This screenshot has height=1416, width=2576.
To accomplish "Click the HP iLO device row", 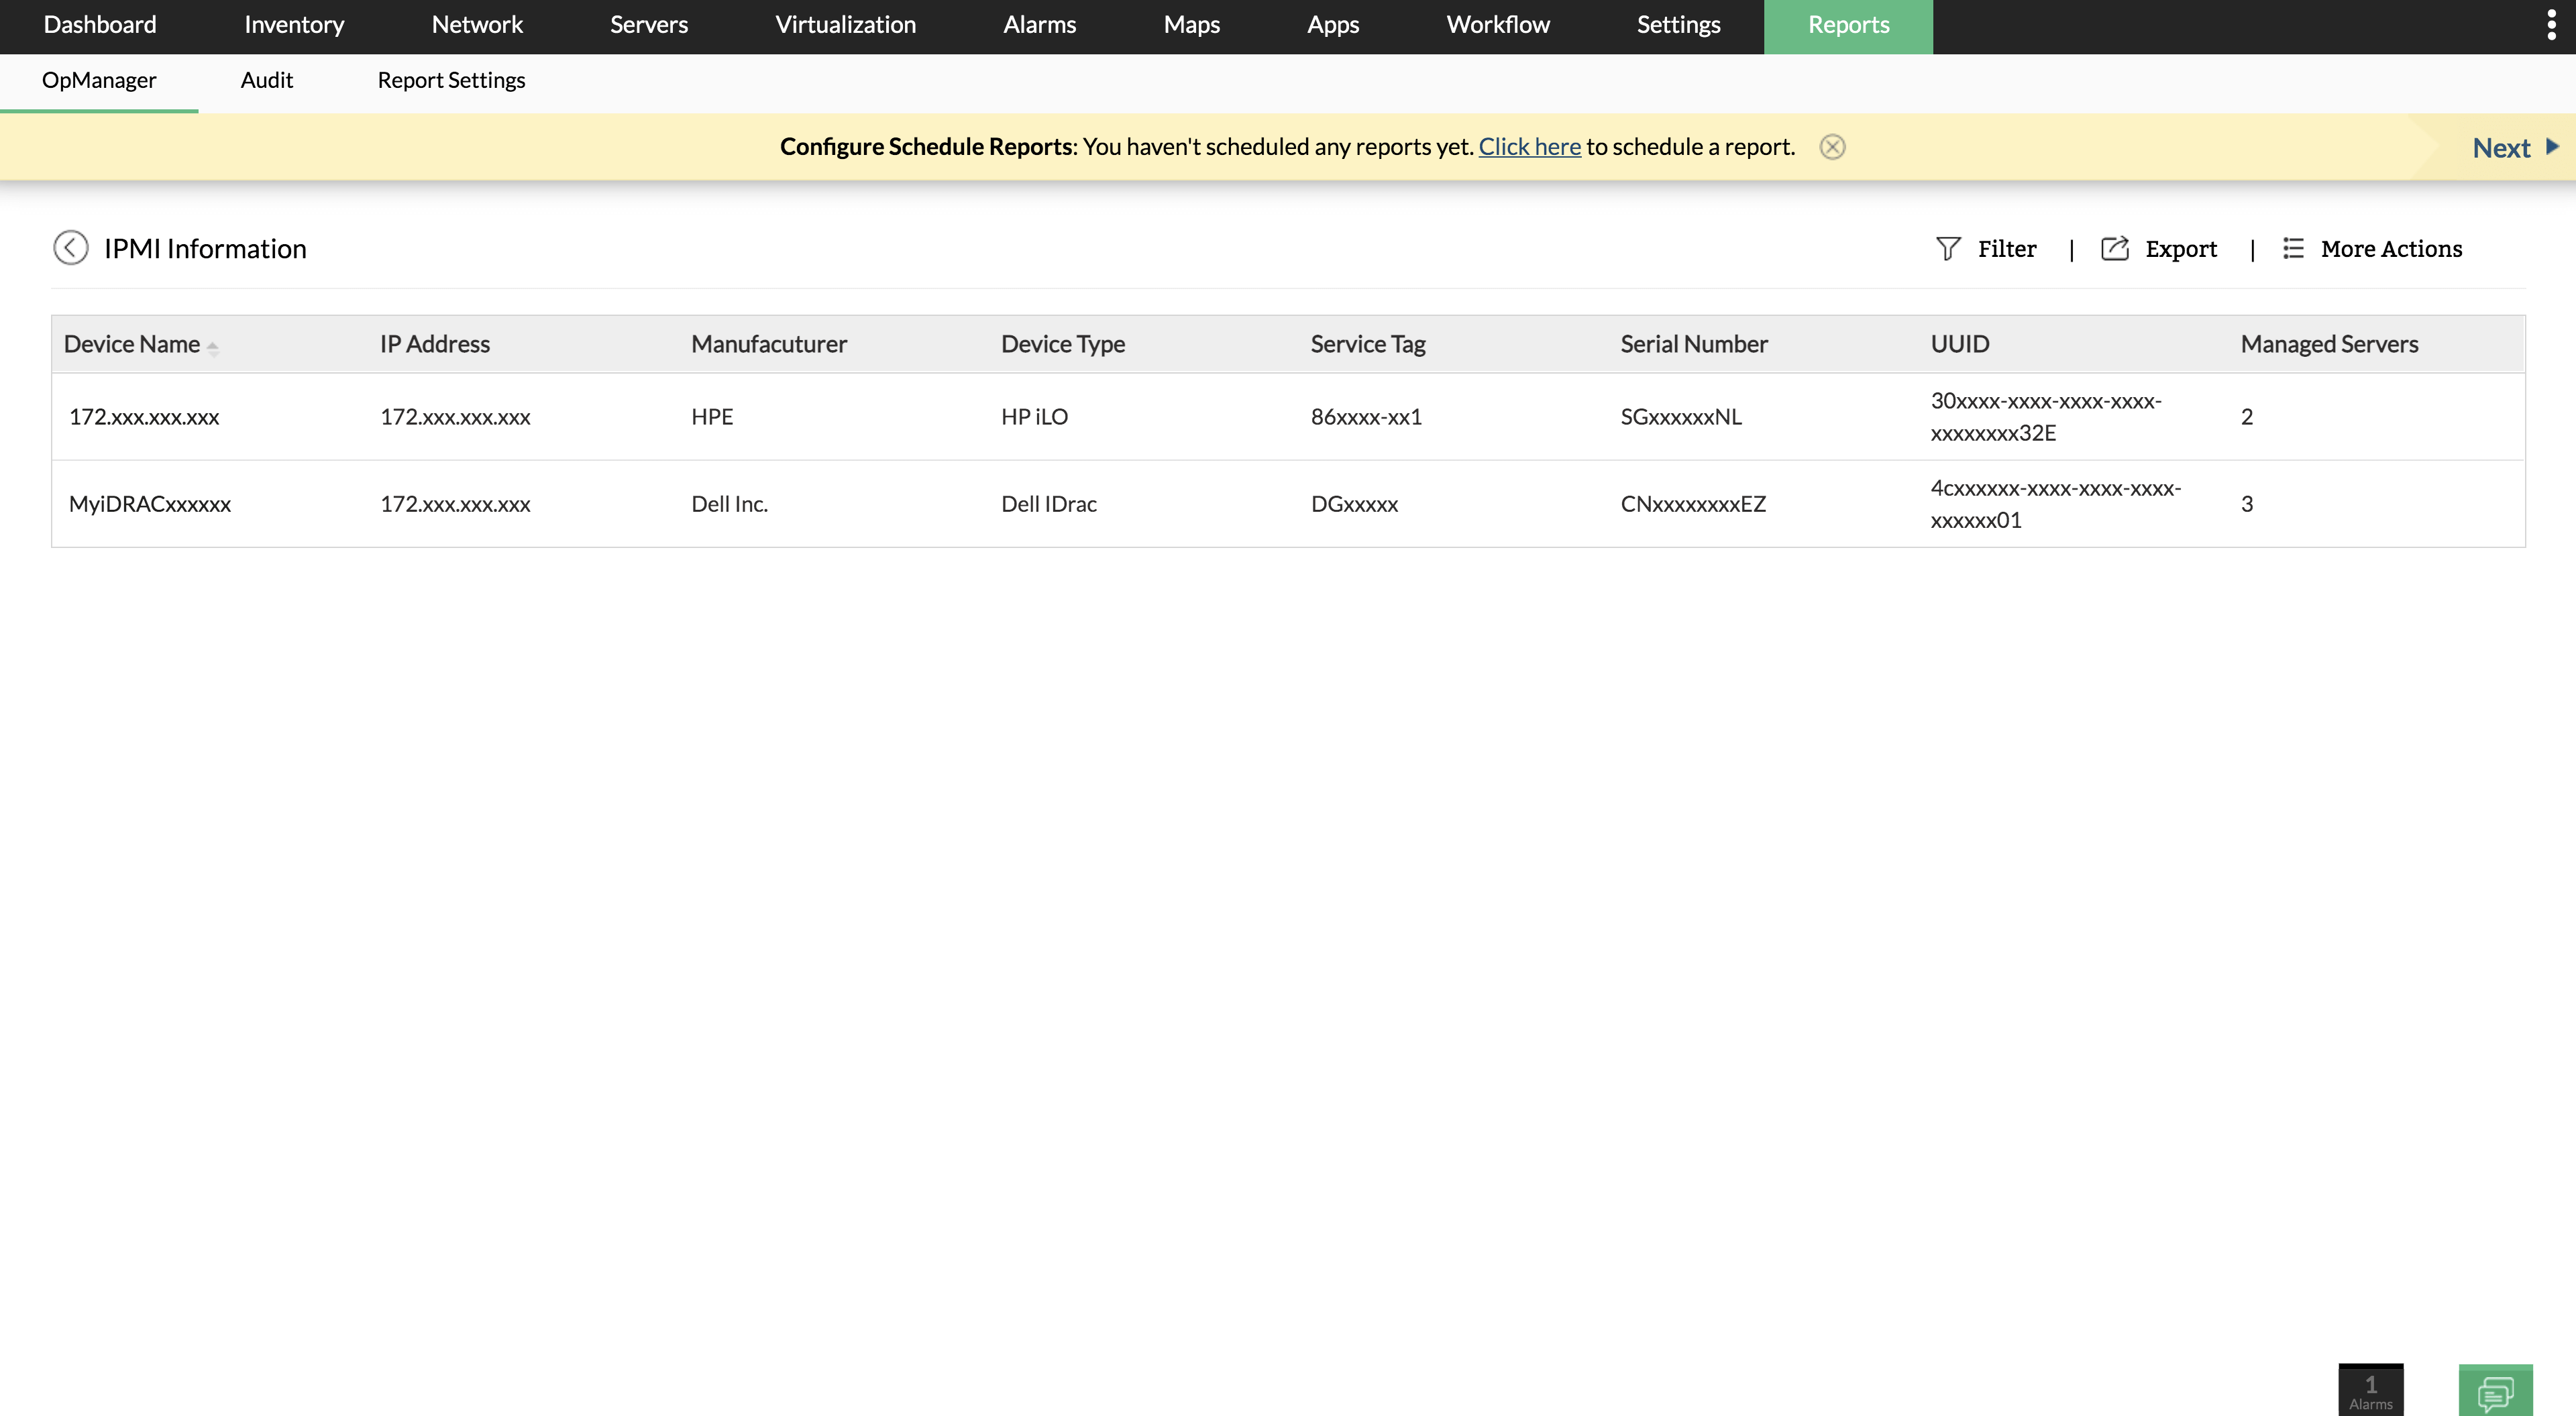I will 1034,417.
